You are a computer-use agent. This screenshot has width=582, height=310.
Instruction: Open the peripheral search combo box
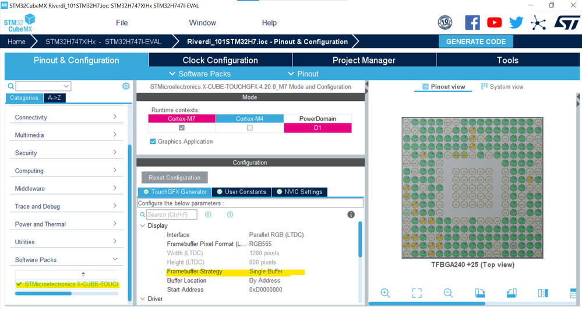click(x=43, y=86)
